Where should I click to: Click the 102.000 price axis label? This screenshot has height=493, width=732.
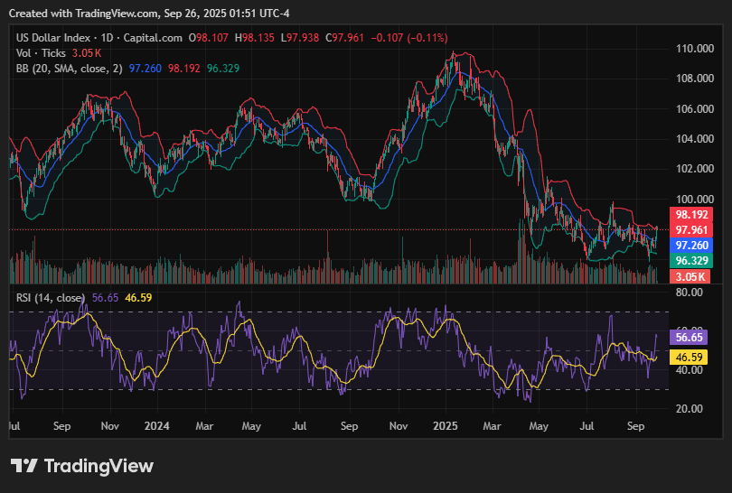click(695, 168)
